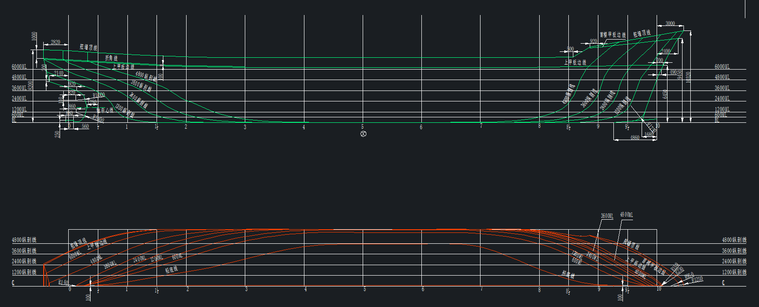Select the 1250 dimension text
The height and width of the screenshot is (307, 759).
(x=92, y=102)
